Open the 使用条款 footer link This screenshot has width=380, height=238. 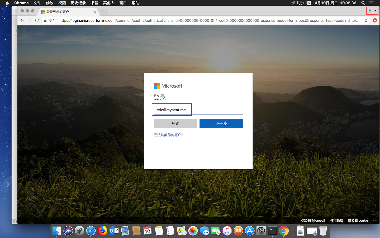point(336,221)
